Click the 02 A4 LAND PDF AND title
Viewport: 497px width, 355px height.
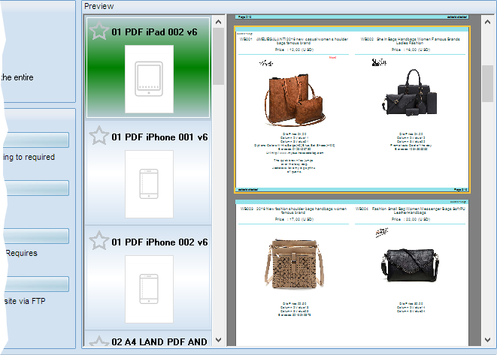tap(159, 341)
